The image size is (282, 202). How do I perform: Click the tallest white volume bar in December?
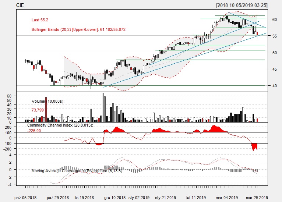(103, 107)
